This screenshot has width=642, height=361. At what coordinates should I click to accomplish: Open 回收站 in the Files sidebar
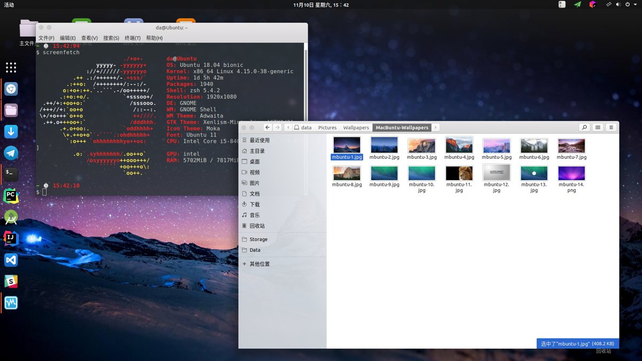[x=282, y=226]
